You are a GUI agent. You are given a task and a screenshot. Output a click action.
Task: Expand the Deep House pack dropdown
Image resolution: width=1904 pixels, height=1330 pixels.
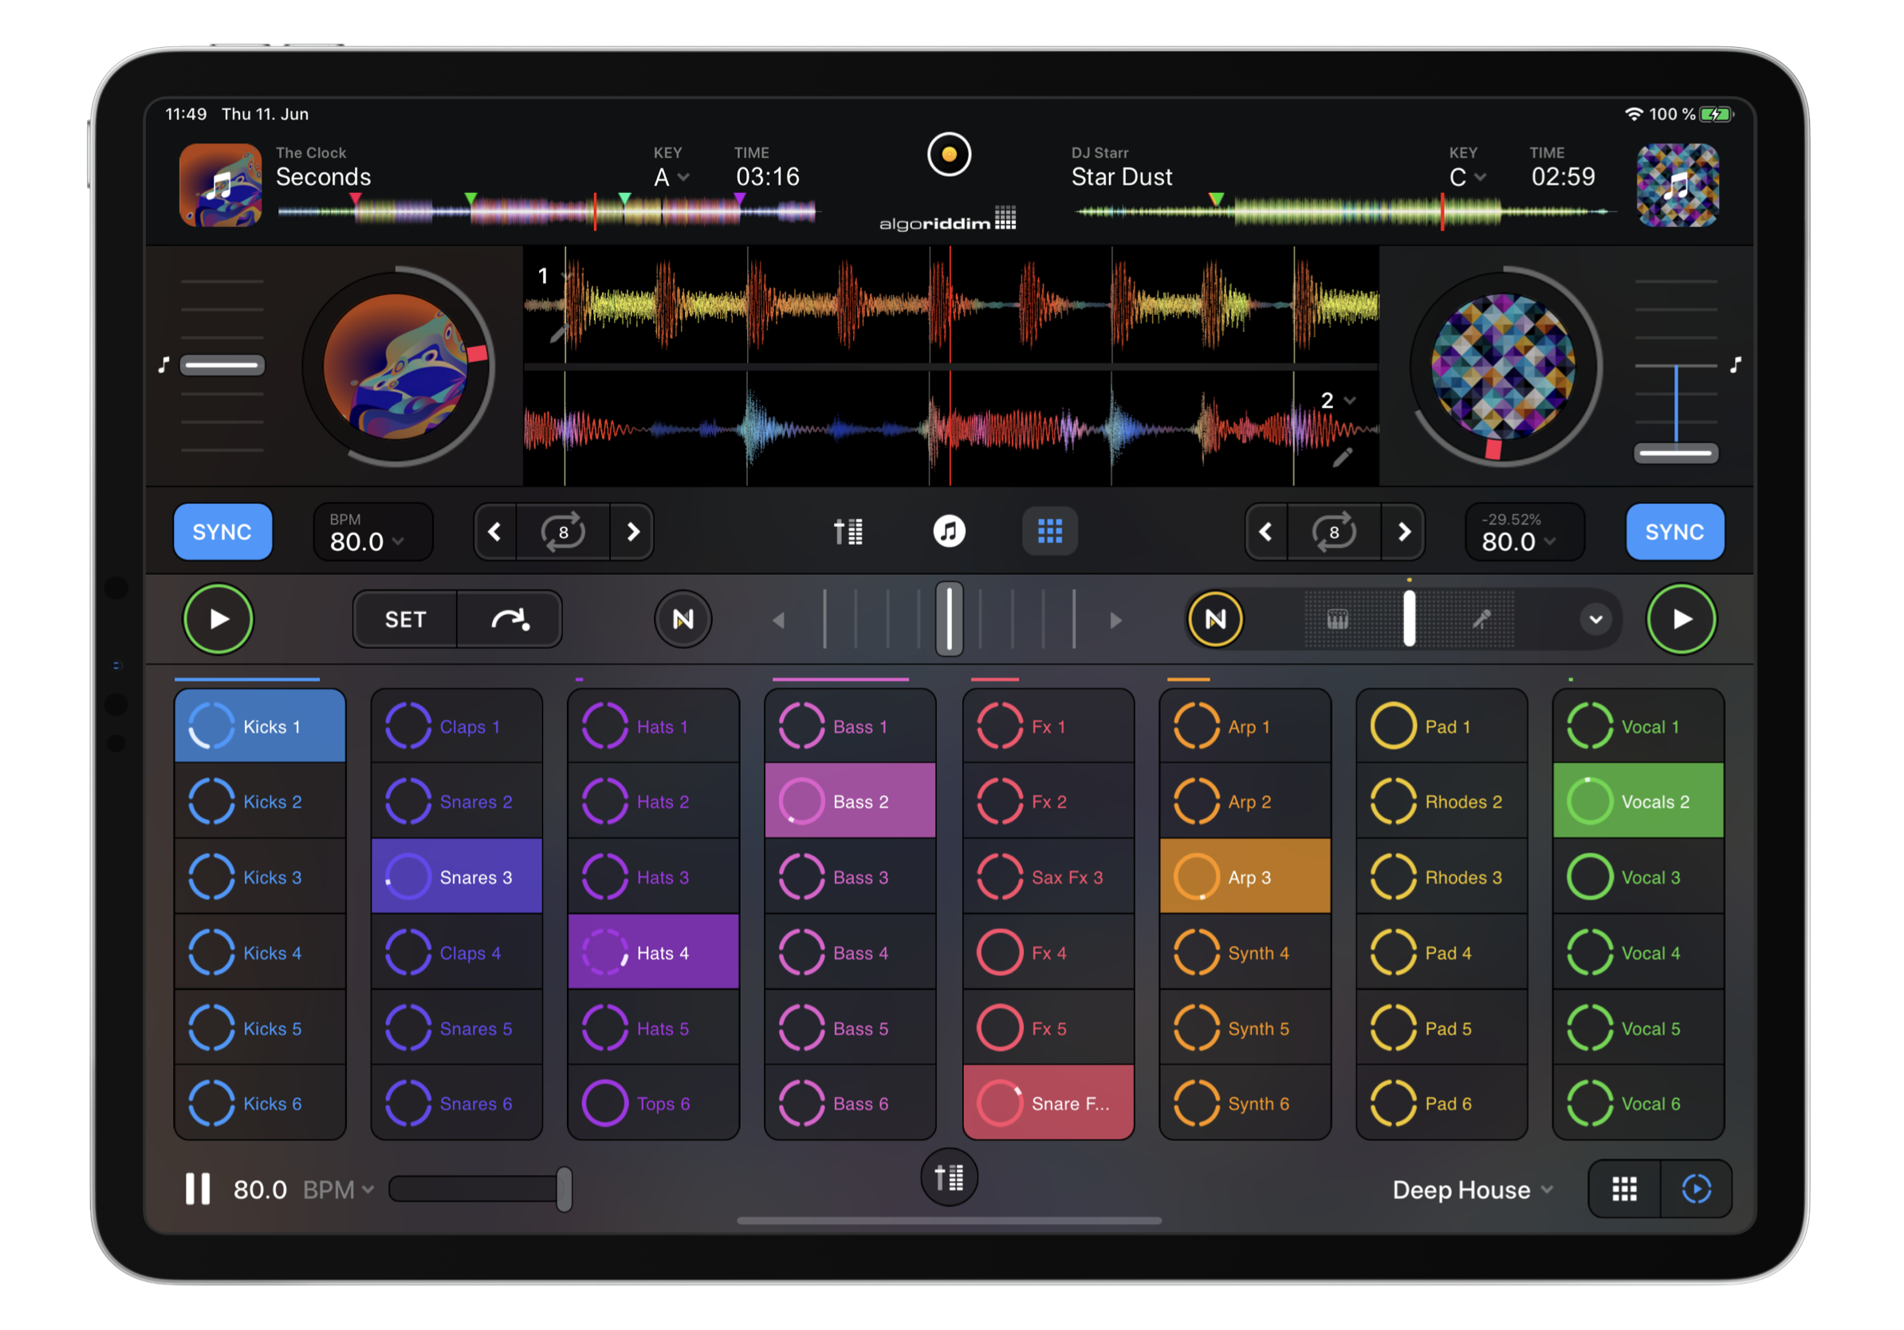coord(1472,1190)
